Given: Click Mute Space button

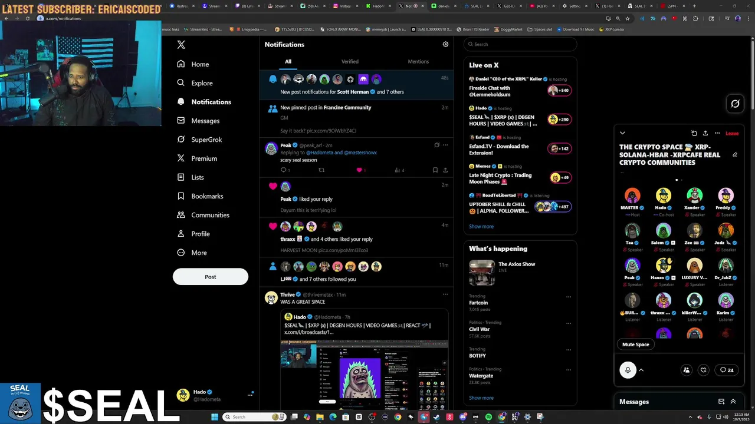Looking at the screenshot, I should 636,344.
